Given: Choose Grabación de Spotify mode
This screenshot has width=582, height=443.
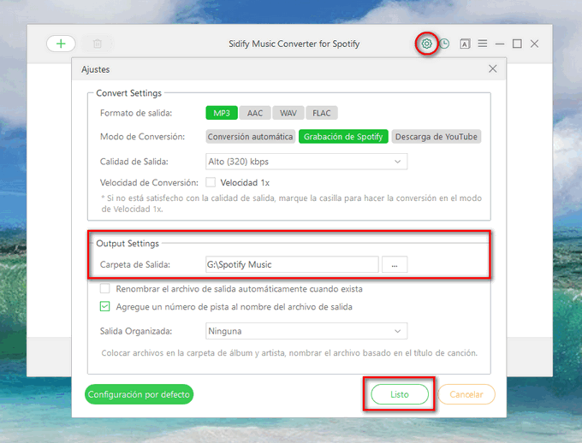Looking at the screenshot, I should 343,137.
